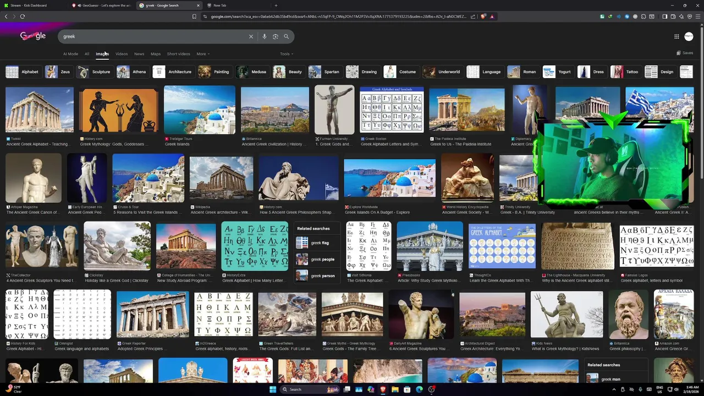This screenshot has height=396, width=704.
Task: Open the Britannica Greek philosophy bust image
Action: click(x=629, y=315)
